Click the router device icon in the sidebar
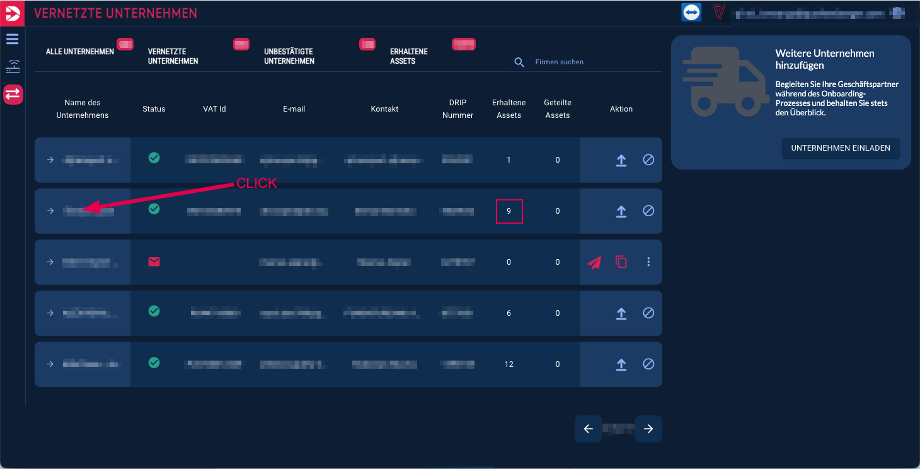Viewport: 920px width, 469px height. pyautogui.click(x=13, y=66)
